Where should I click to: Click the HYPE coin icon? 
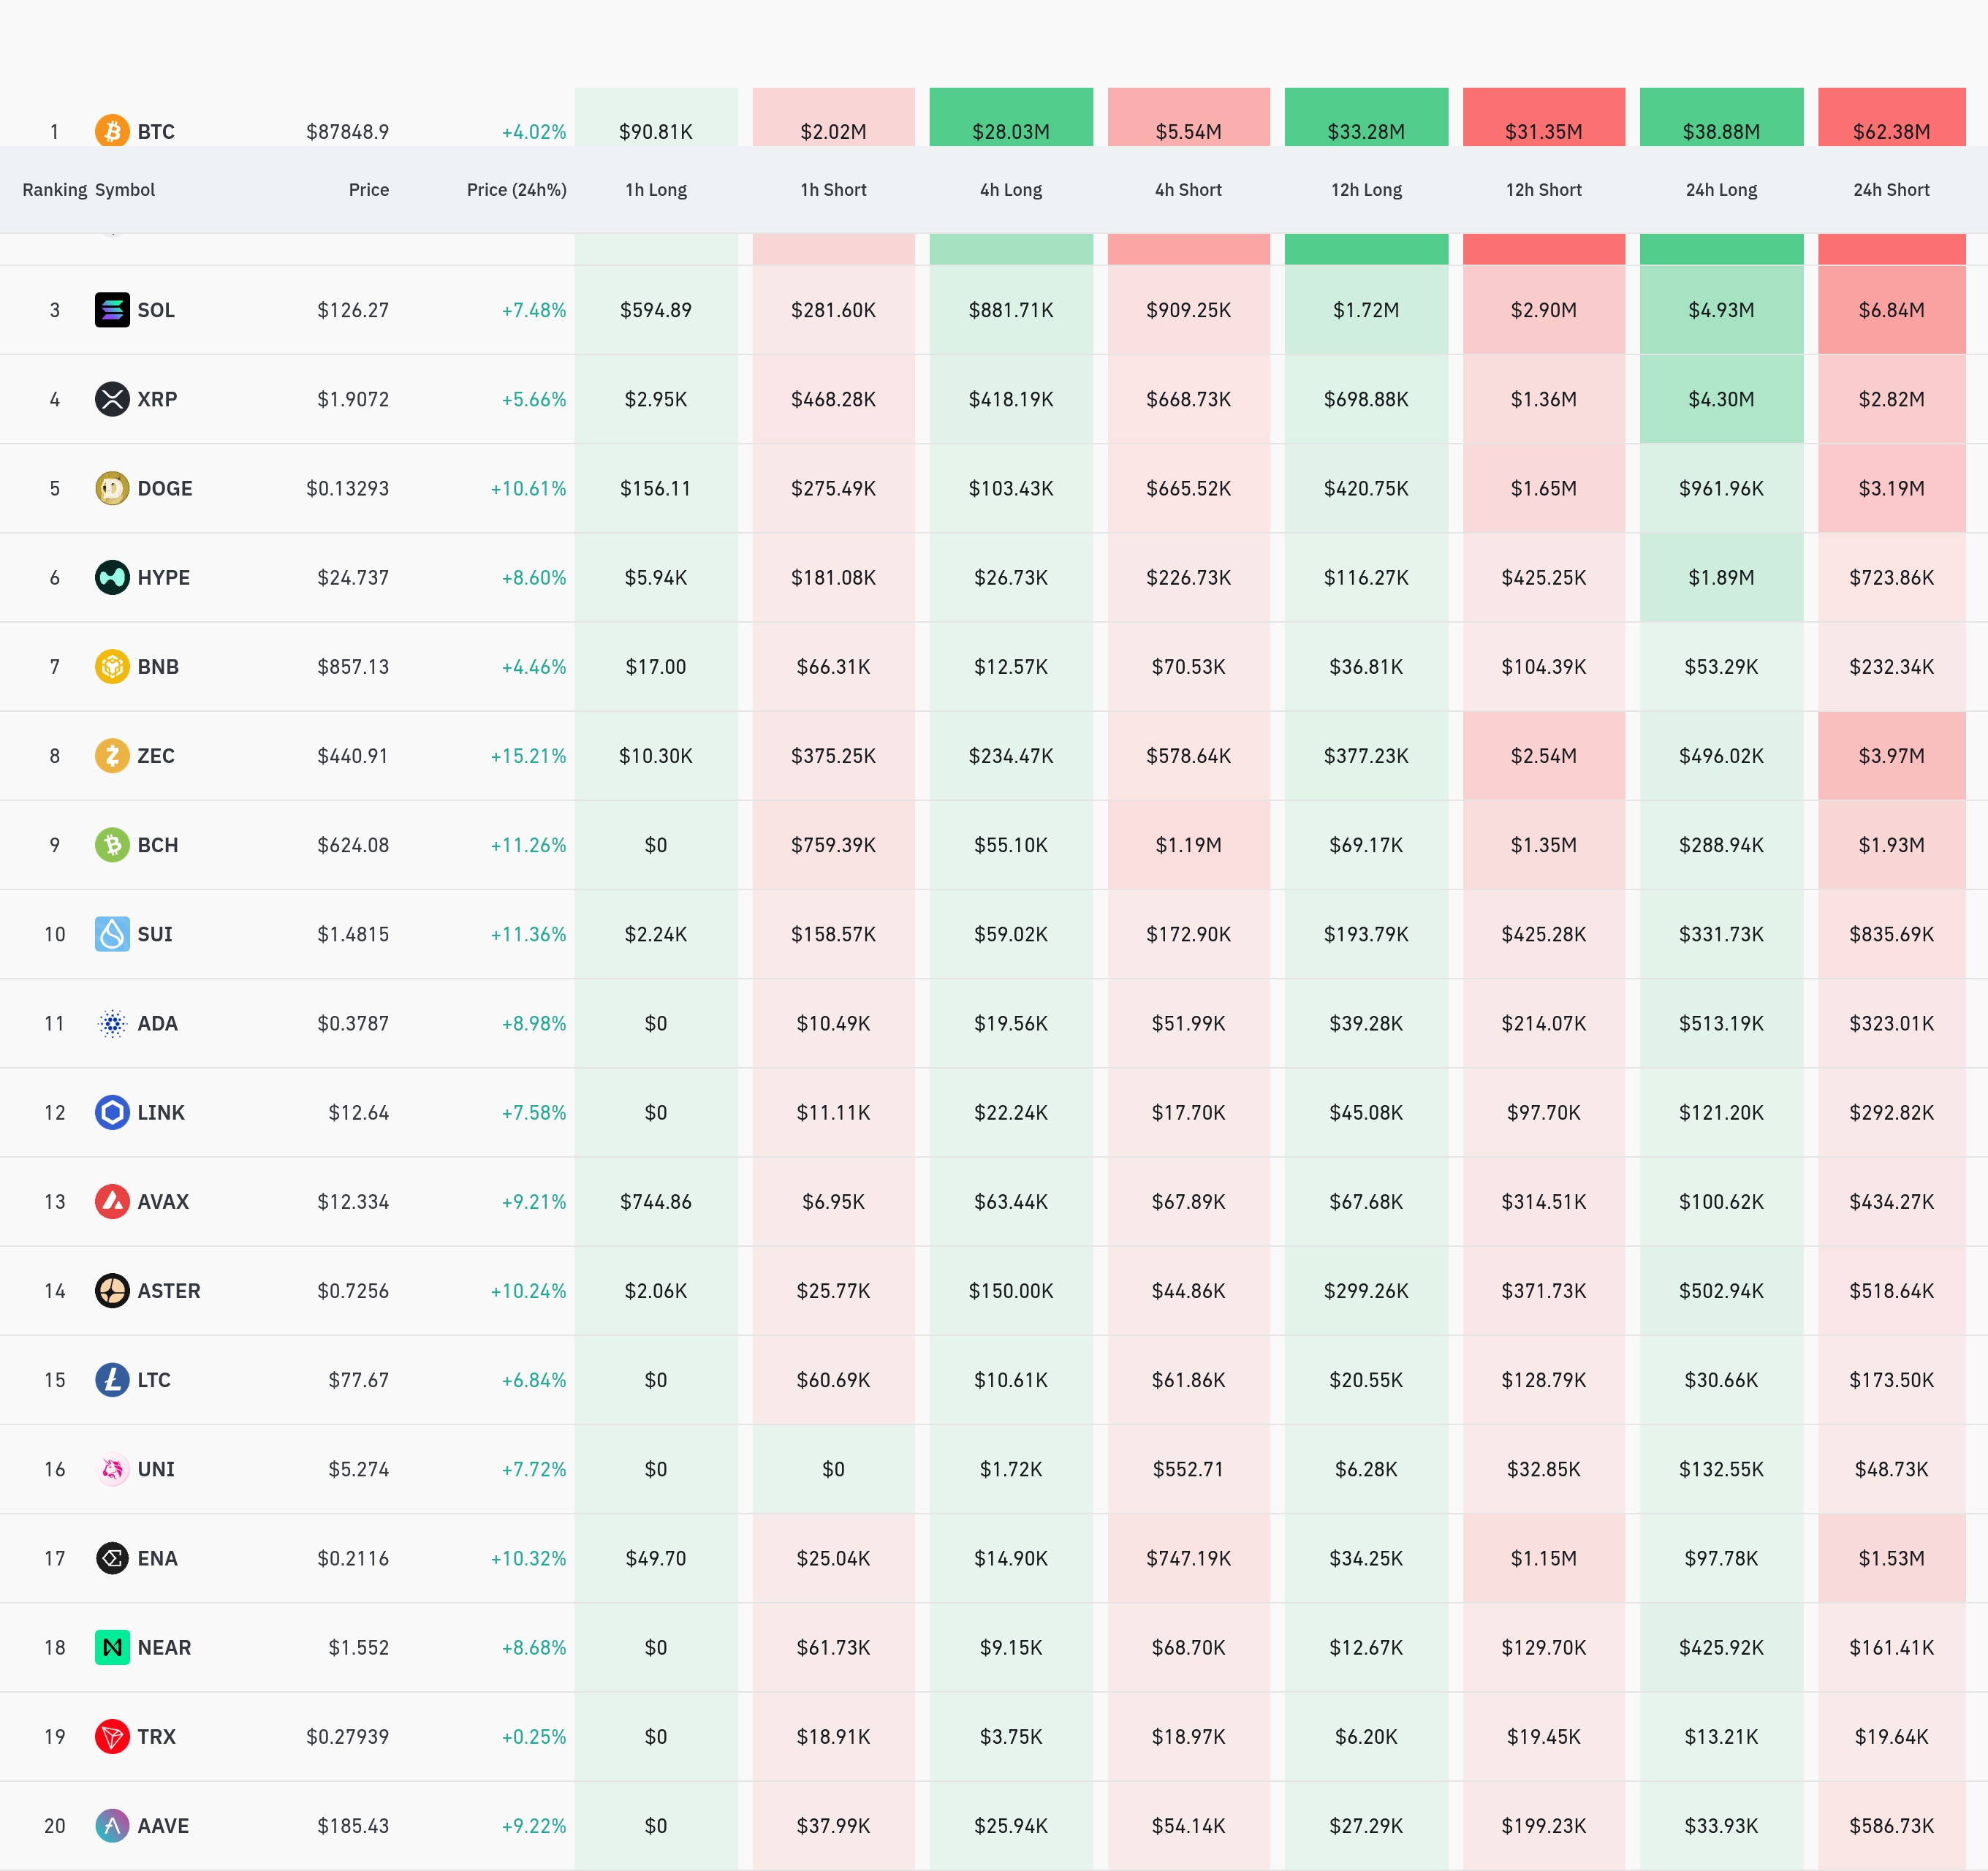(112, 577)
